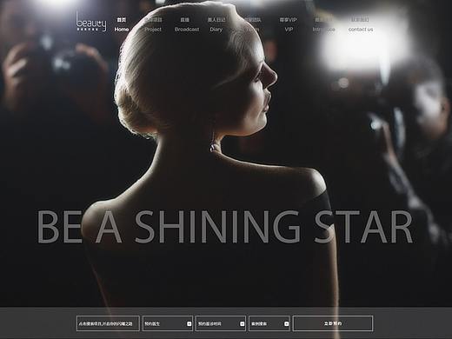
Task: Open the VIP navigation item
Action: tap(289, 24)
